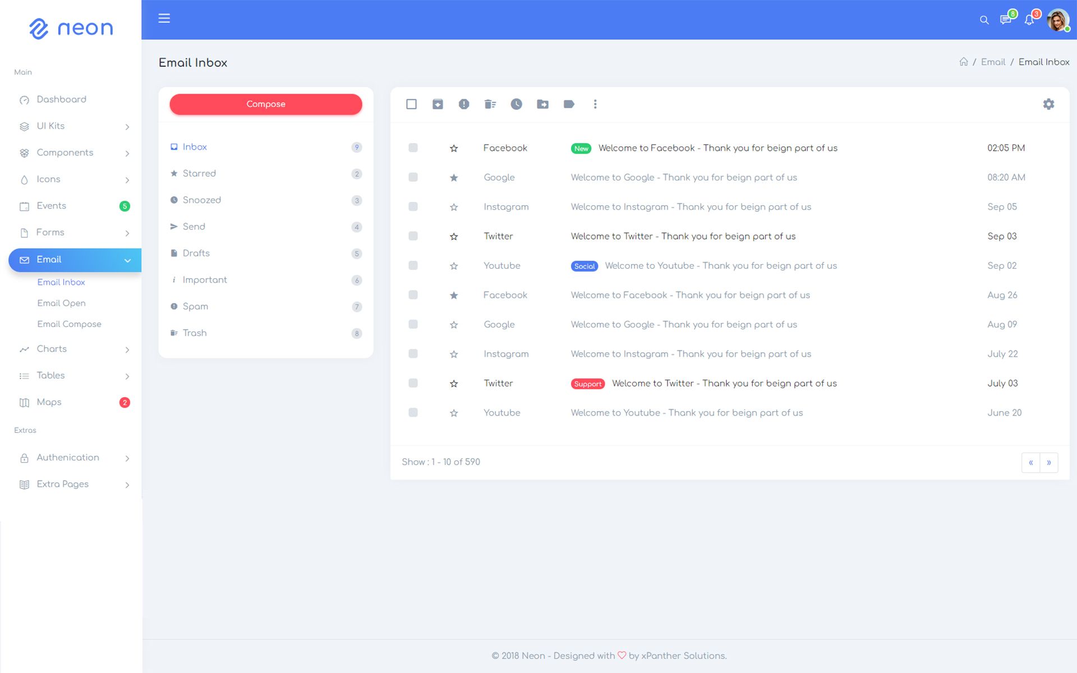Image resolution: width=1077 pixels, height=673 pixels.
Task: Navigate to next page with chevron
Action: pyautogui.click(x=1049, y=462)
